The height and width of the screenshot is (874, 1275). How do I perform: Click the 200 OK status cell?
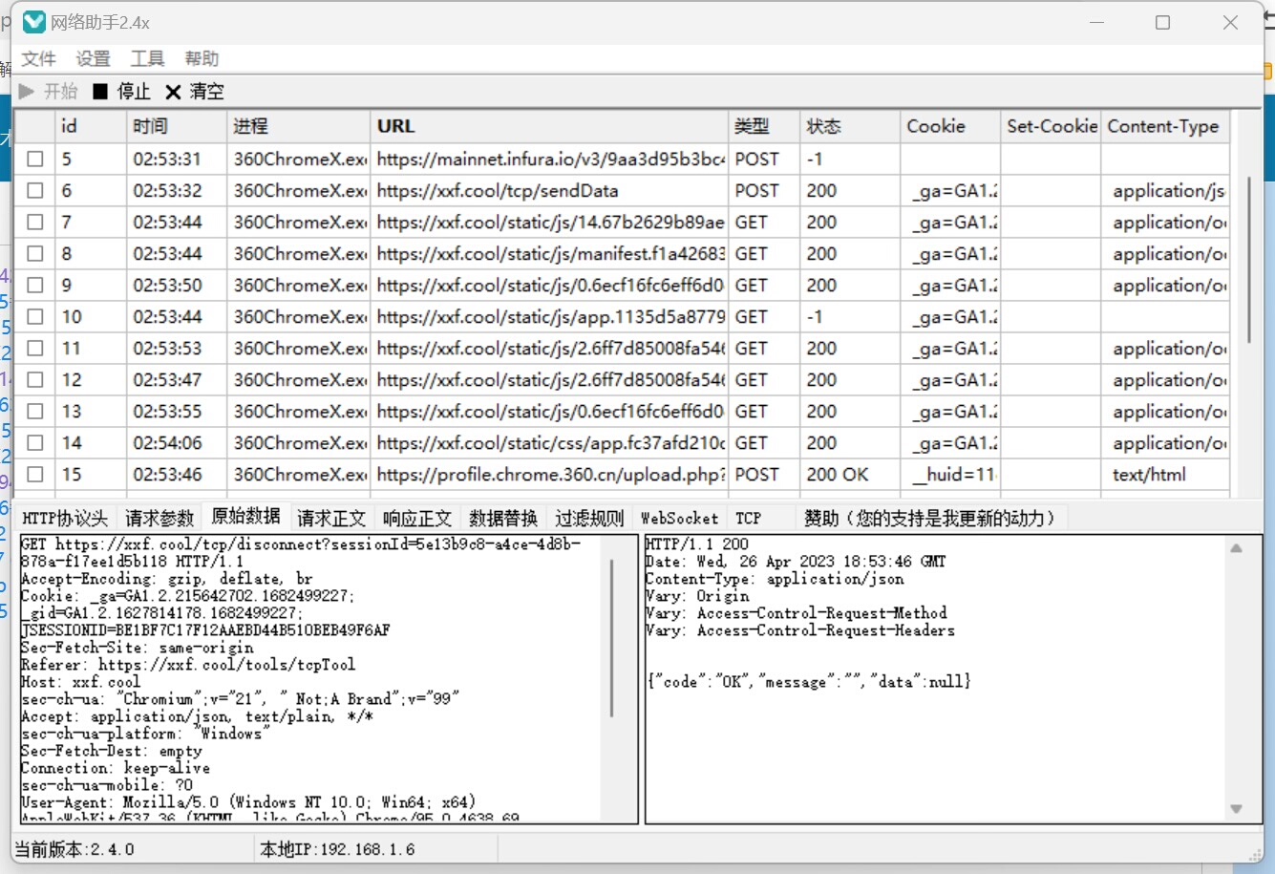(x=850, y=475)
